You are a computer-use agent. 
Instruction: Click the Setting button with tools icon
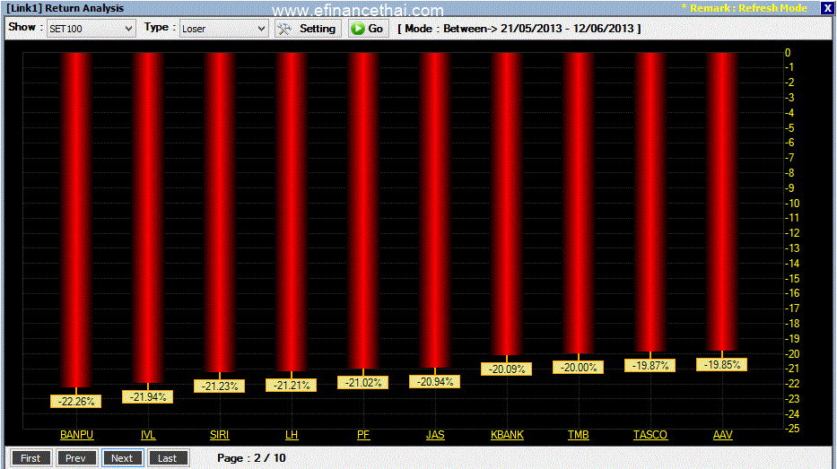(308, 29)
